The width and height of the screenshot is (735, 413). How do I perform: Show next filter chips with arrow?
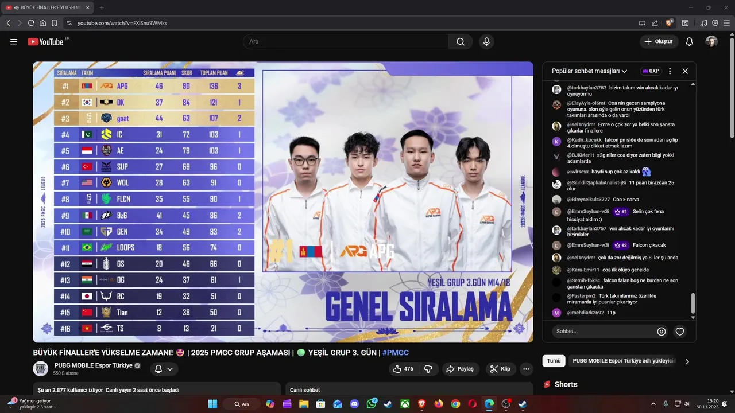[x=687, y=361]
